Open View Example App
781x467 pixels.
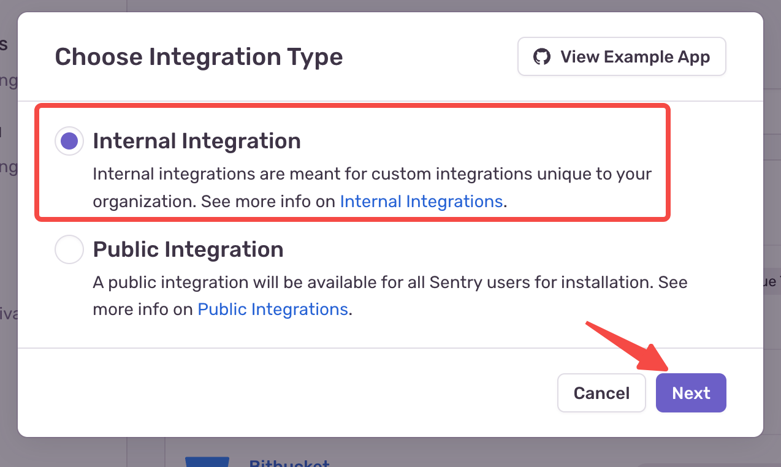coord(622,57)
